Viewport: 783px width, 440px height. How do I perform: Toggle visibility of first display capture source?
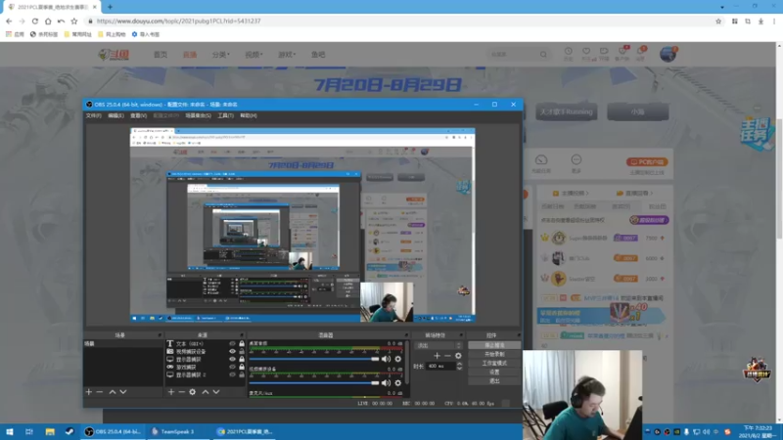(x=232, y=359)
